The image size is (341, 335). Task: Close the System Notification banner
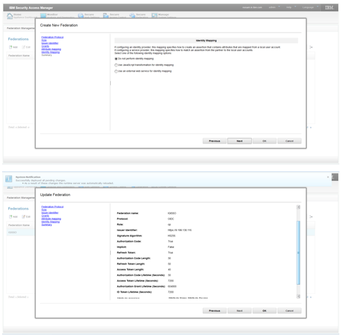(328, 177)
